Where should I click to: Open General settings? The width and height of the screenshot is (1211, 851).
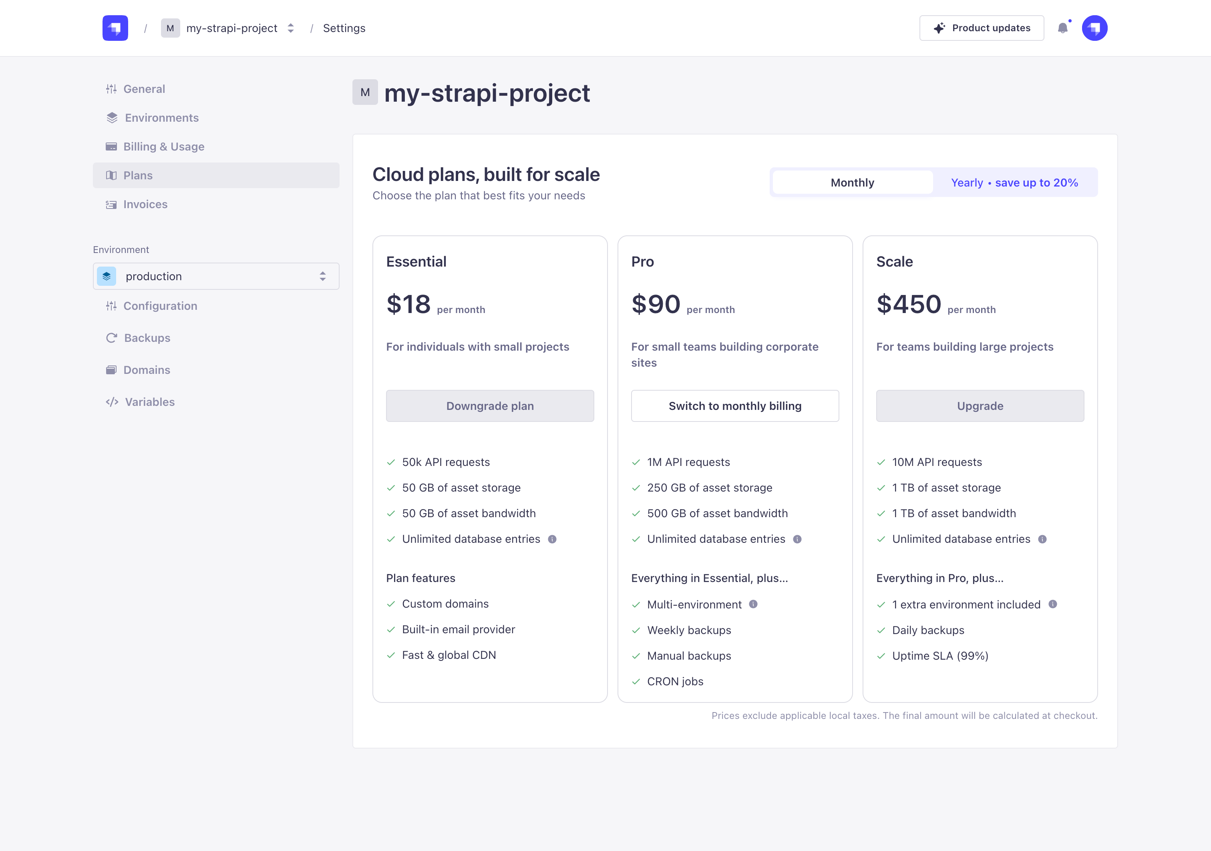click(x=216, y=88)
